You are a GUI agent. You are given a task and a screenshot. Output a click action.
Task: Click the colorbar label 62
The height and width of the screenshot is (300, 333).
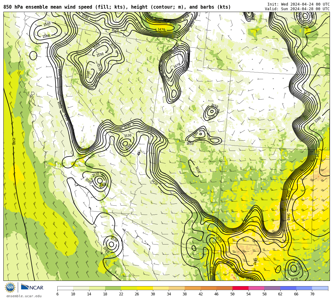pyautogui.click(x=280, y=294)
